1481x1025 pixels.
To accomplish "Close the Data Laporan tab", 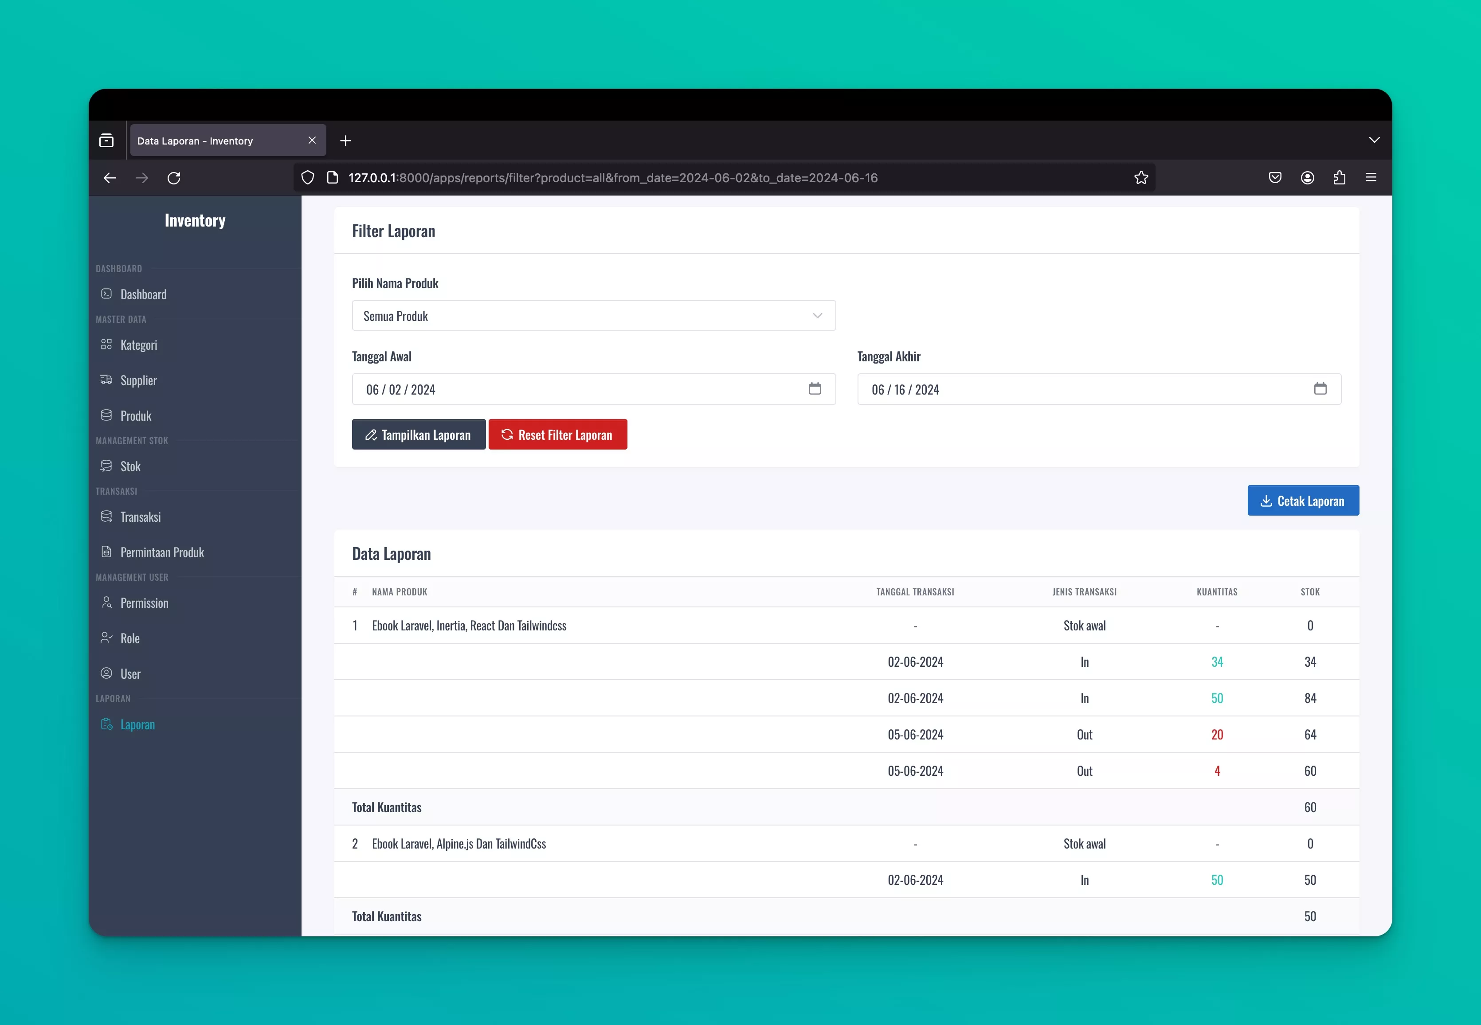I will [312, 140].
